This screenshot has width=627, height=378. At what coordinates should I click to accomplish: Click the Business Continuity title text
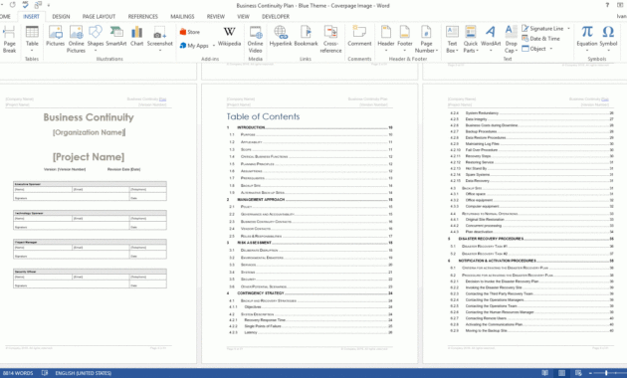(89, 117)
